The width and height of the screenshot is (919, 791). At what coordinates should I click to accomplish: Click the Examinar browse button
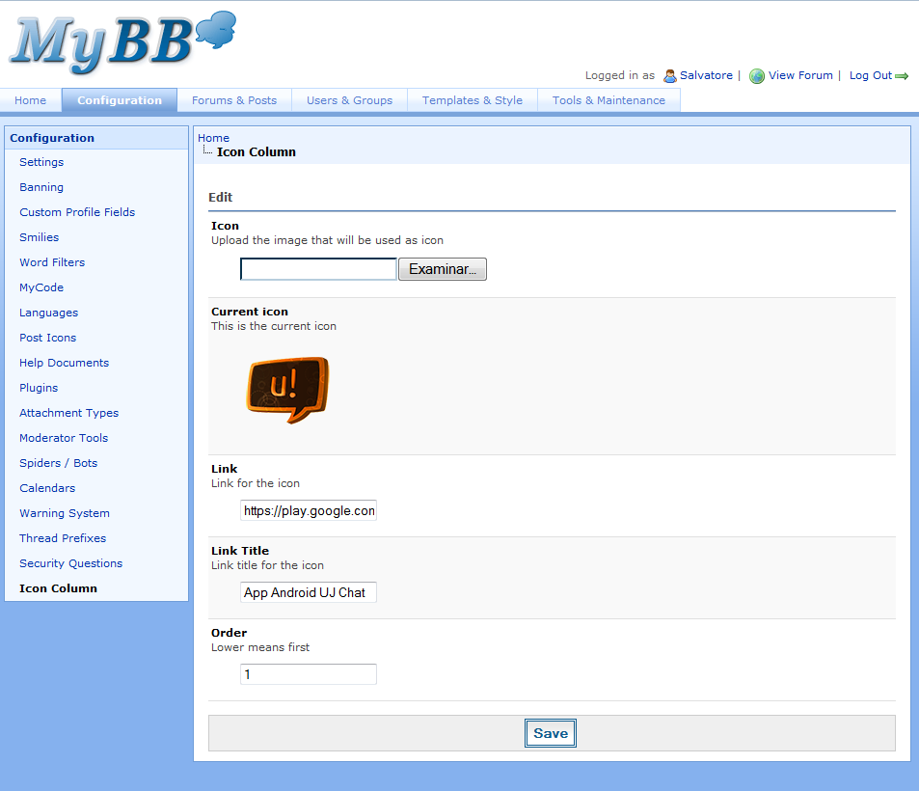point(443,269)
